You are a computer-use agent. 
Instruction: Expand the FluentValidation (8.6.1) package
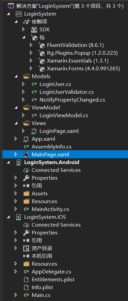pos(31,45)
